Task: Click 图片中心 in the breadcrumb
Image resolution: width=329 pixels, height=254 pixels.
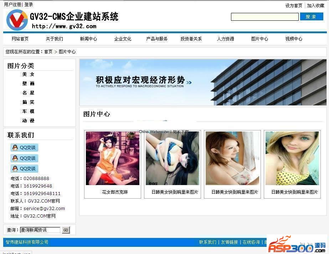Action: pyautogui.click(x=67, y=52)
